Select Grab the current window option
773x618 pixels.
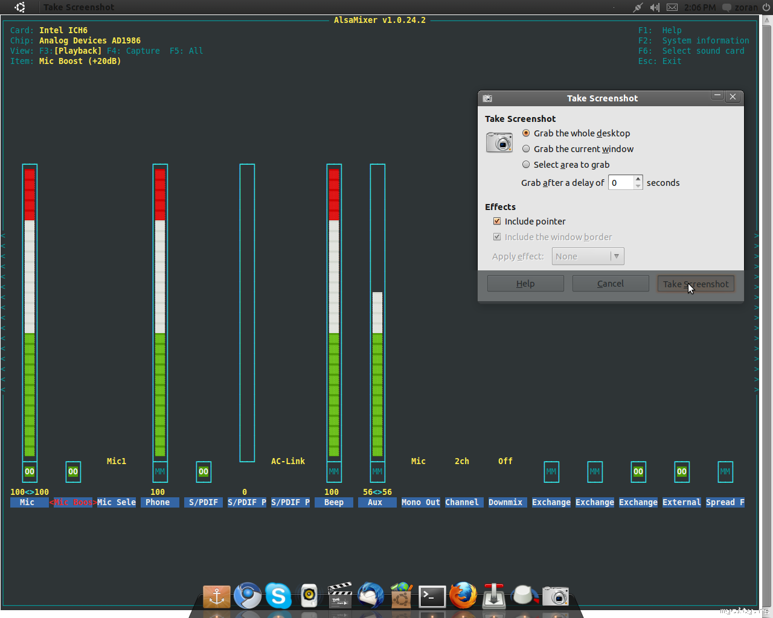pyautogui.click(x=578, y=149)
